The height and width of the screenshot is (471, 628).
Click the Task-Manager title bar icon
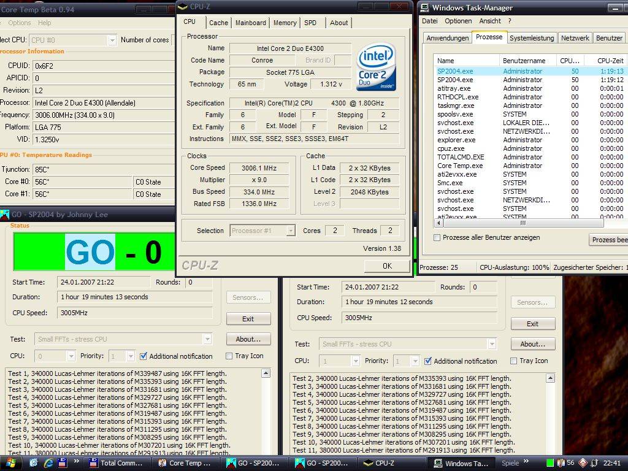pyautogui.click(x=424, y=7)
